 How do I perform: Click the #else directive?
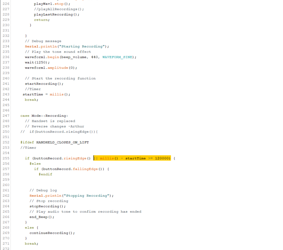click(x=35, y=164)
